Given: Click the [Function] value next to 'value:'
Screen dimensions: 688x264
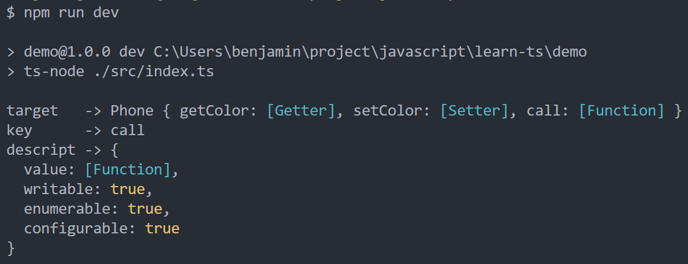Looking at the screenshot, I should click(127, 170).
